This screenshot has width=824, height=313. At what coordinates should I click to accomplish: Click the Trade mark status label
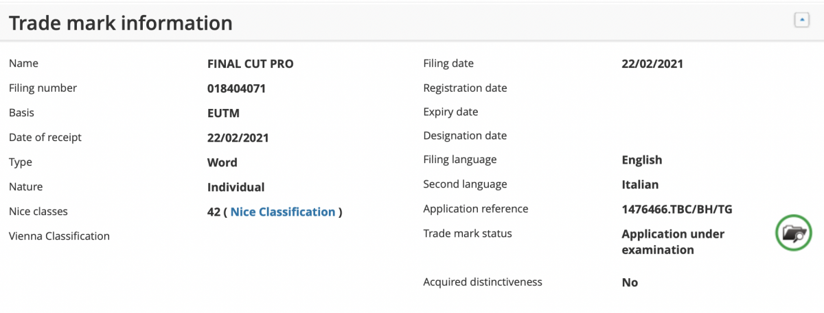point(468,234)
